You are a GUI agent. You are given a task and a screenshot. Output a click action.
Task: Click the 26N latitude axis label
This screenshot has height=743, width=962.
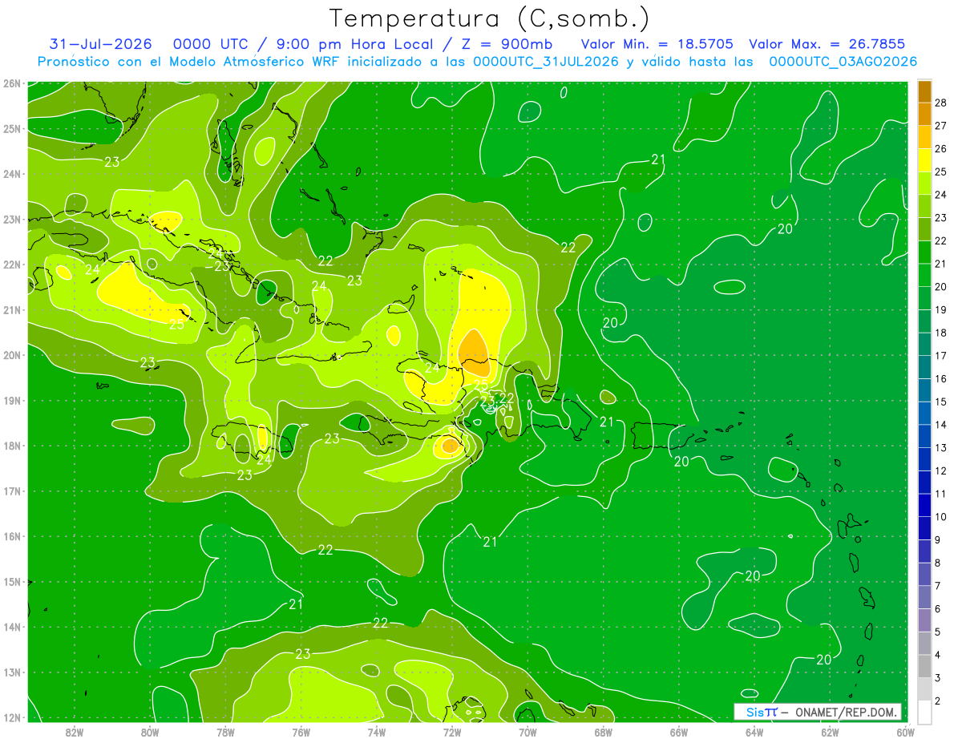point(11,83)
